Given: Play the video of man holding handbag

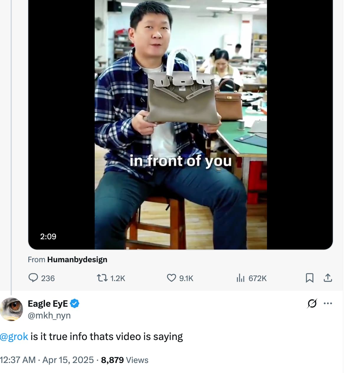Looking at the screenshot, I should (181, 124).
